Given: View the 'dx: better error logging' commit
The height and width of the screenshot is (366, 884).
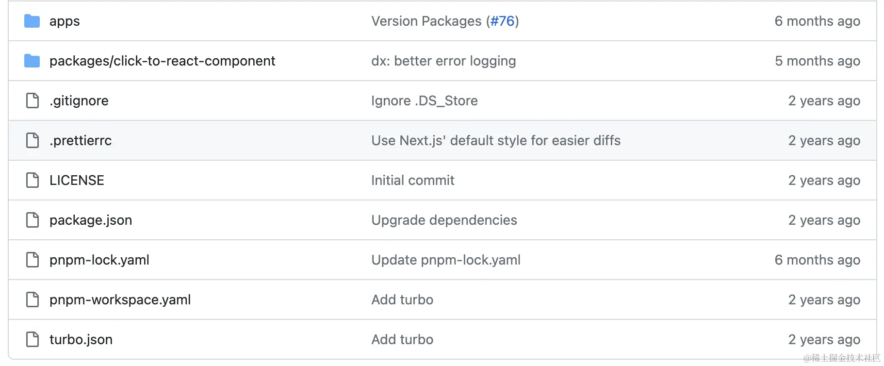Looking at the screenshot, I should coord(443,61).
